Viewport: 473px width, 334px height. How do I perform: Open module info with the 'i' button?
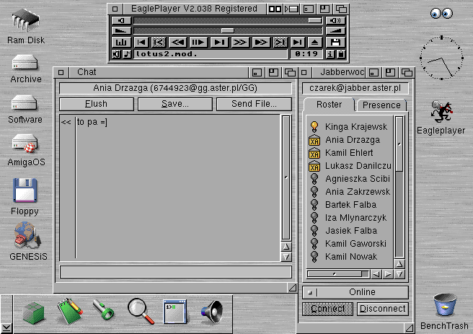tap(330, 54)
